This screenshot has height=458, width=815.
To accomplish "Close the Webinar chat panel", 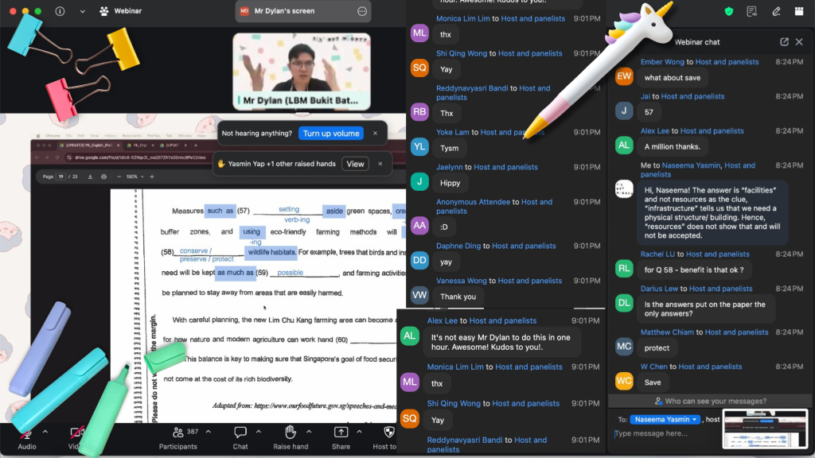I will [x=799, y=41].
